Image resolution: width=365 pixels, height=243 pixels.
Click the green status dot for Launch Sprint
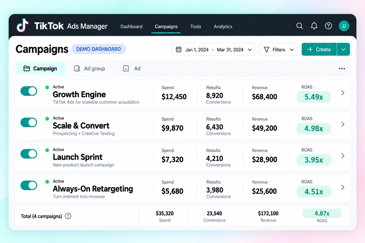click(47, 150)
